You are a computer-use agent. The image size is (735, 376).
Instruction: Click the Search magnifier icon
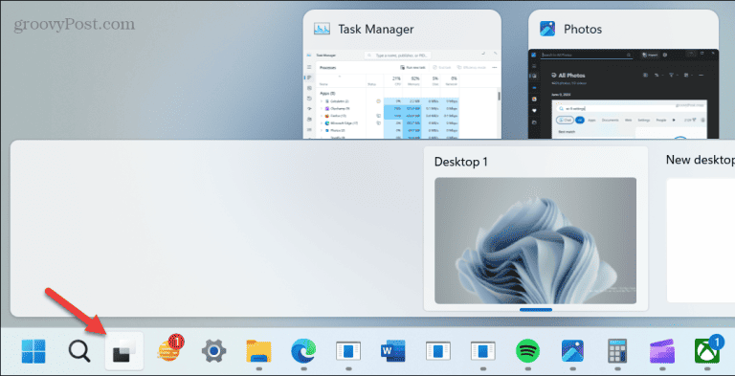[79, 351]
